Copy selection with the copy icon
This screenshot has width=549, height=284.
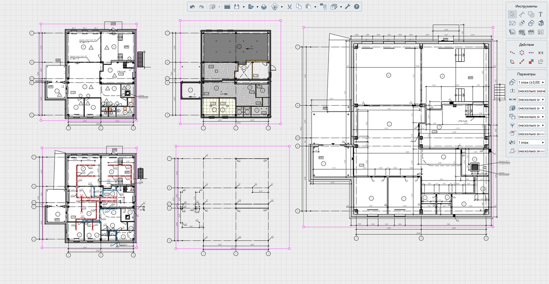click(x=299, y=7)
